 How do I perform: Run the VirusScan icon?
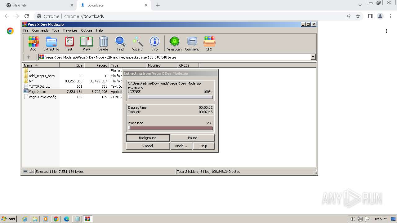pos(174,43)
